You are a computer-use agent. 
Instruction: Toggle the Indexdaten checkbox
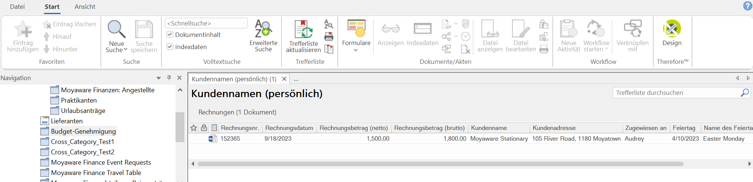170,47
